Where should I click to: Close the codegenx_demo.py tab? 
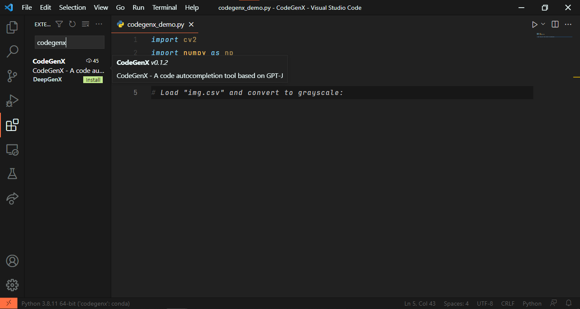[x=191, y=25]
